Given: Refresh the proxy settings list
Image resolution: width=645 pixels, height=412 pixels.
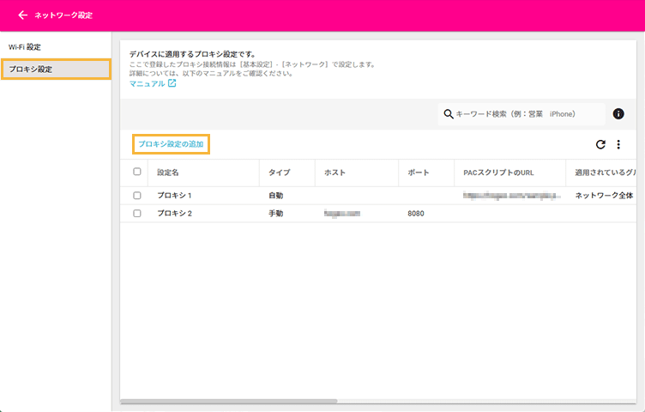Looking at the screenshot, I should (600, 144).
